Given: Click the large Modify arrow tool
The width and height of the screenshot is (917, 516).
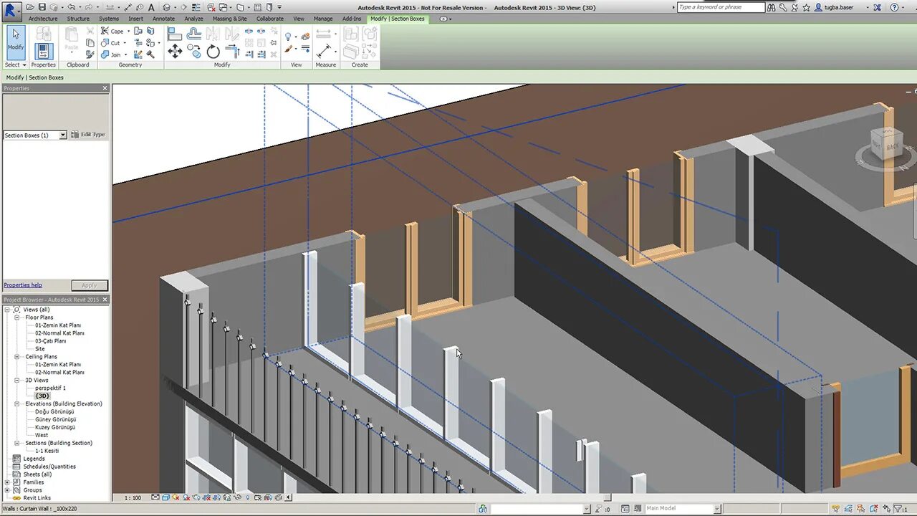Looking at the screenshot, I should 16,42.
